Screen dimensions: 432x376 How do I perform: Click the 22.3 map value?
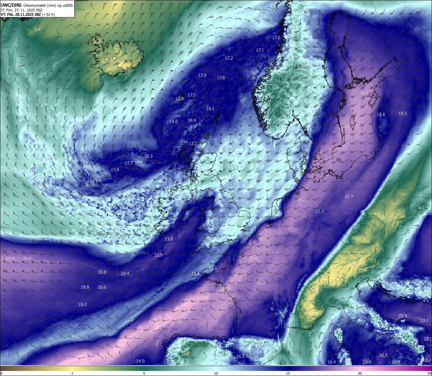click(x=349, y=197)
